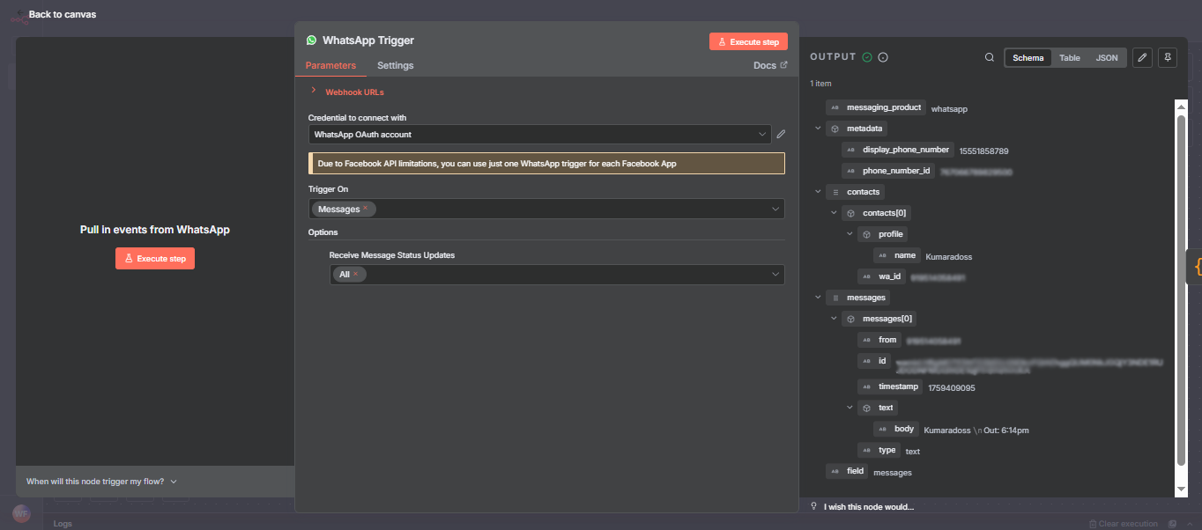Pin the output data using the pin icon
The height and width of the screenshot is (530, 1202).
1167,57
